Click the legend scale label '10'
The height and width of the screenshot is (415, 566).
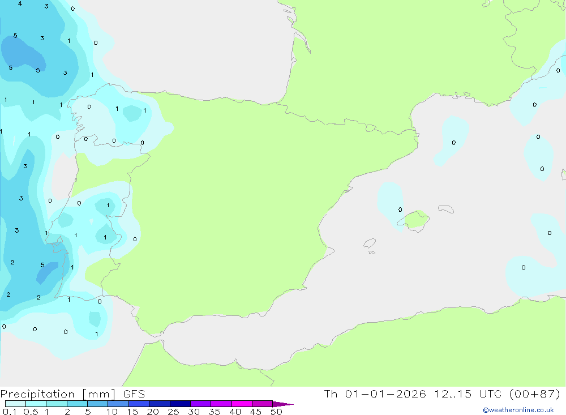pyautogui.click(x=112, y=412)
